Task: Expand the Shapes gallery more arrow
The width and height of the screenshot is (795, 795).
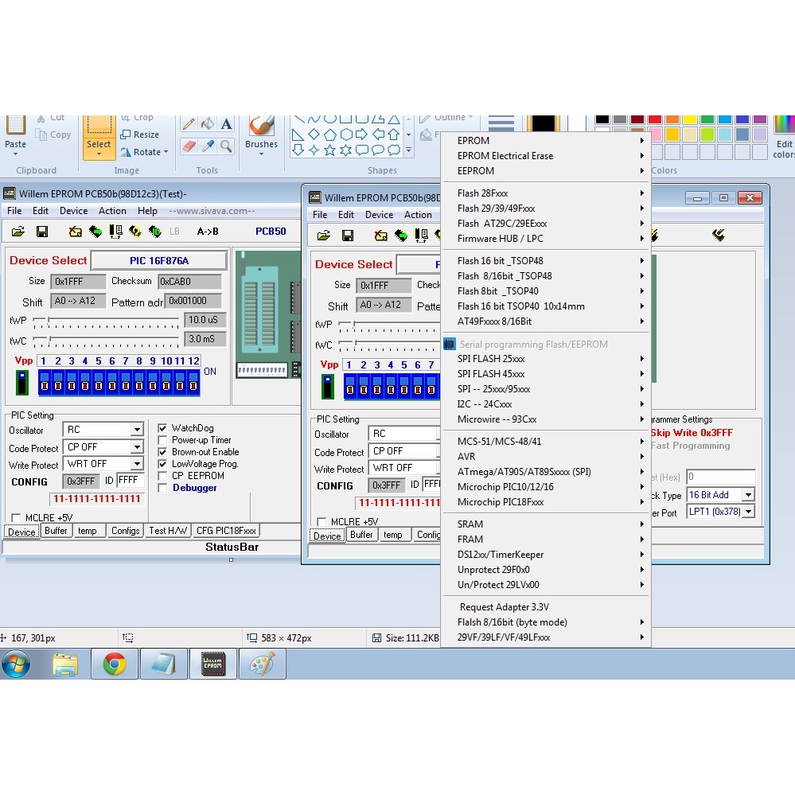Action: click(x=409, y=150)
